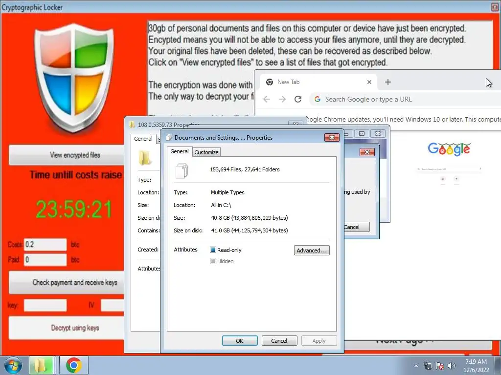Click the Multiple Types value
501x375 pixels.
tap(228, 192)
